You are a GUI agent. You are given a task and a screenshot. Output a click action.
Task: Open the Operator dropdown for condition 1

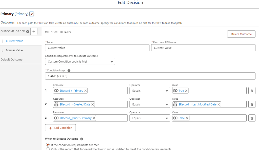[150, 91]
